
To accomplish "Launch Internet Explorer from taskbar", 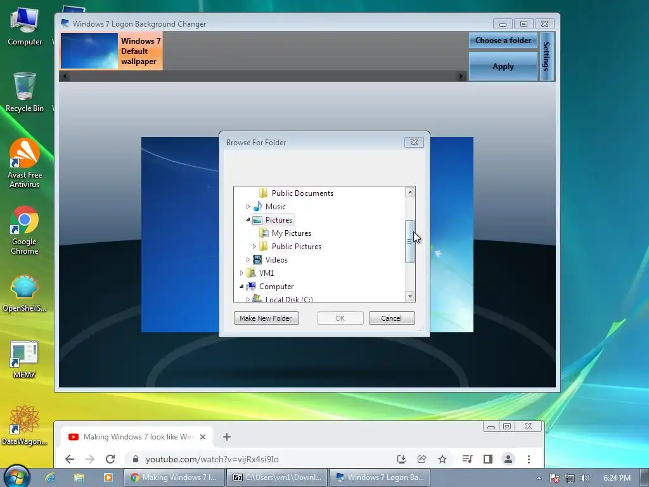I will (x=51, y=477).
